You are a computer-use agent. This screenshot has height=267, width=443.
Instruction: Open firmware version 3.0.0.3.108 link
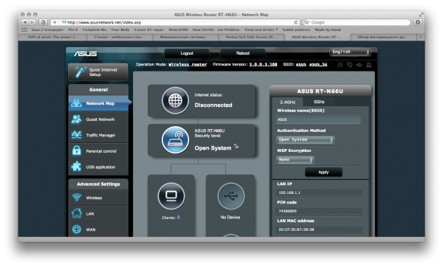click(x=263, y=65)
